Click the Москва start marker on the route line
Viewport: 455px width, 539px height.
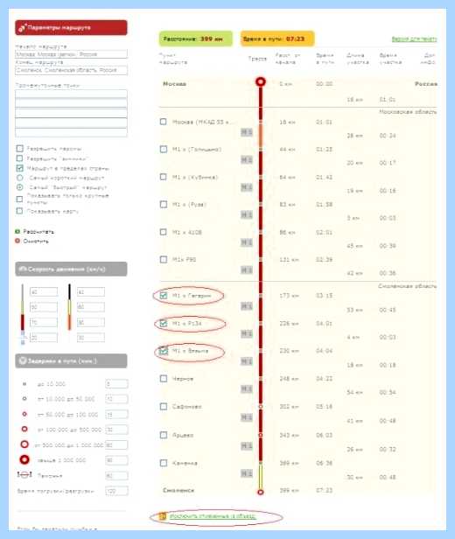click(261, 82)
